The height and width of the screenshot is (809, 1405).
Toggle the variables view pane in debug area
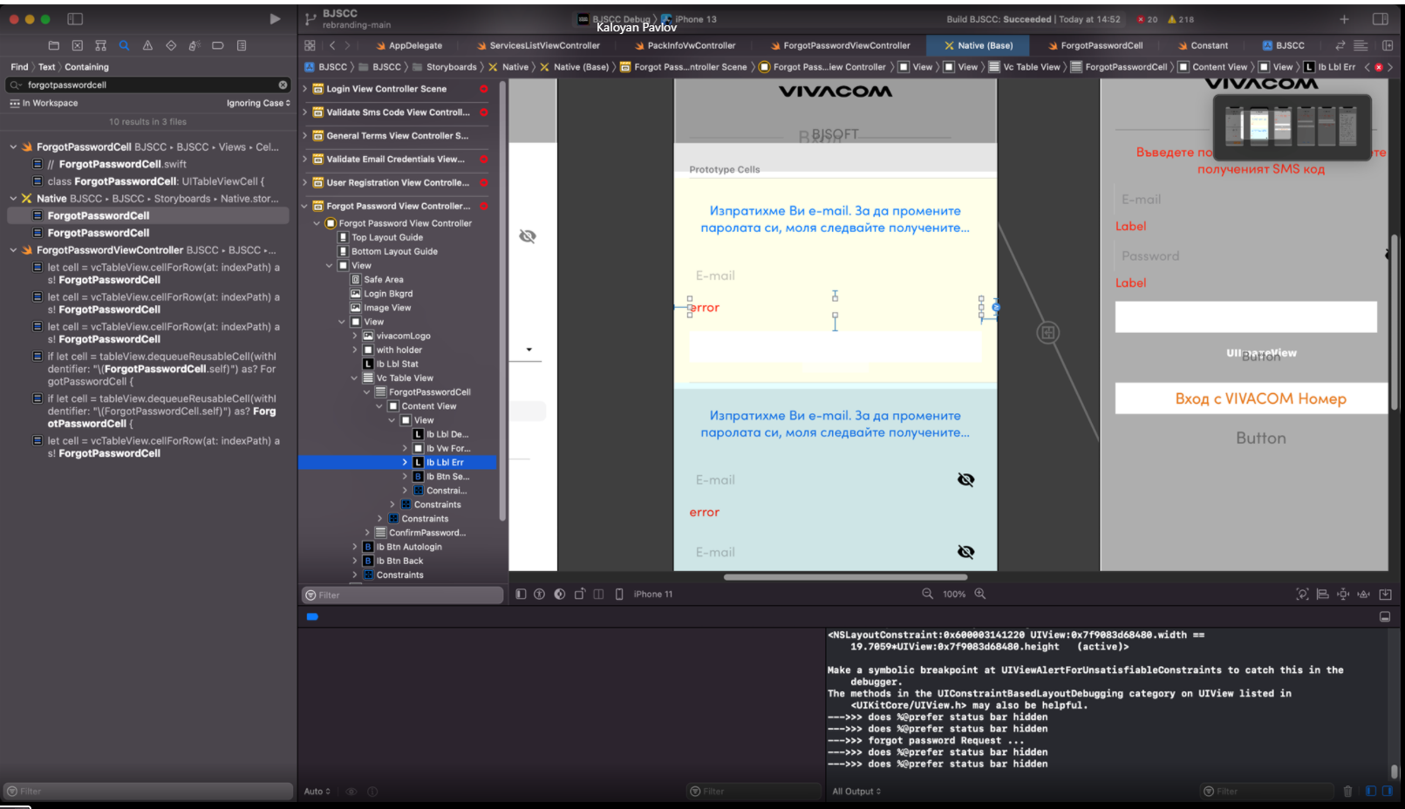click(1371, 792)
